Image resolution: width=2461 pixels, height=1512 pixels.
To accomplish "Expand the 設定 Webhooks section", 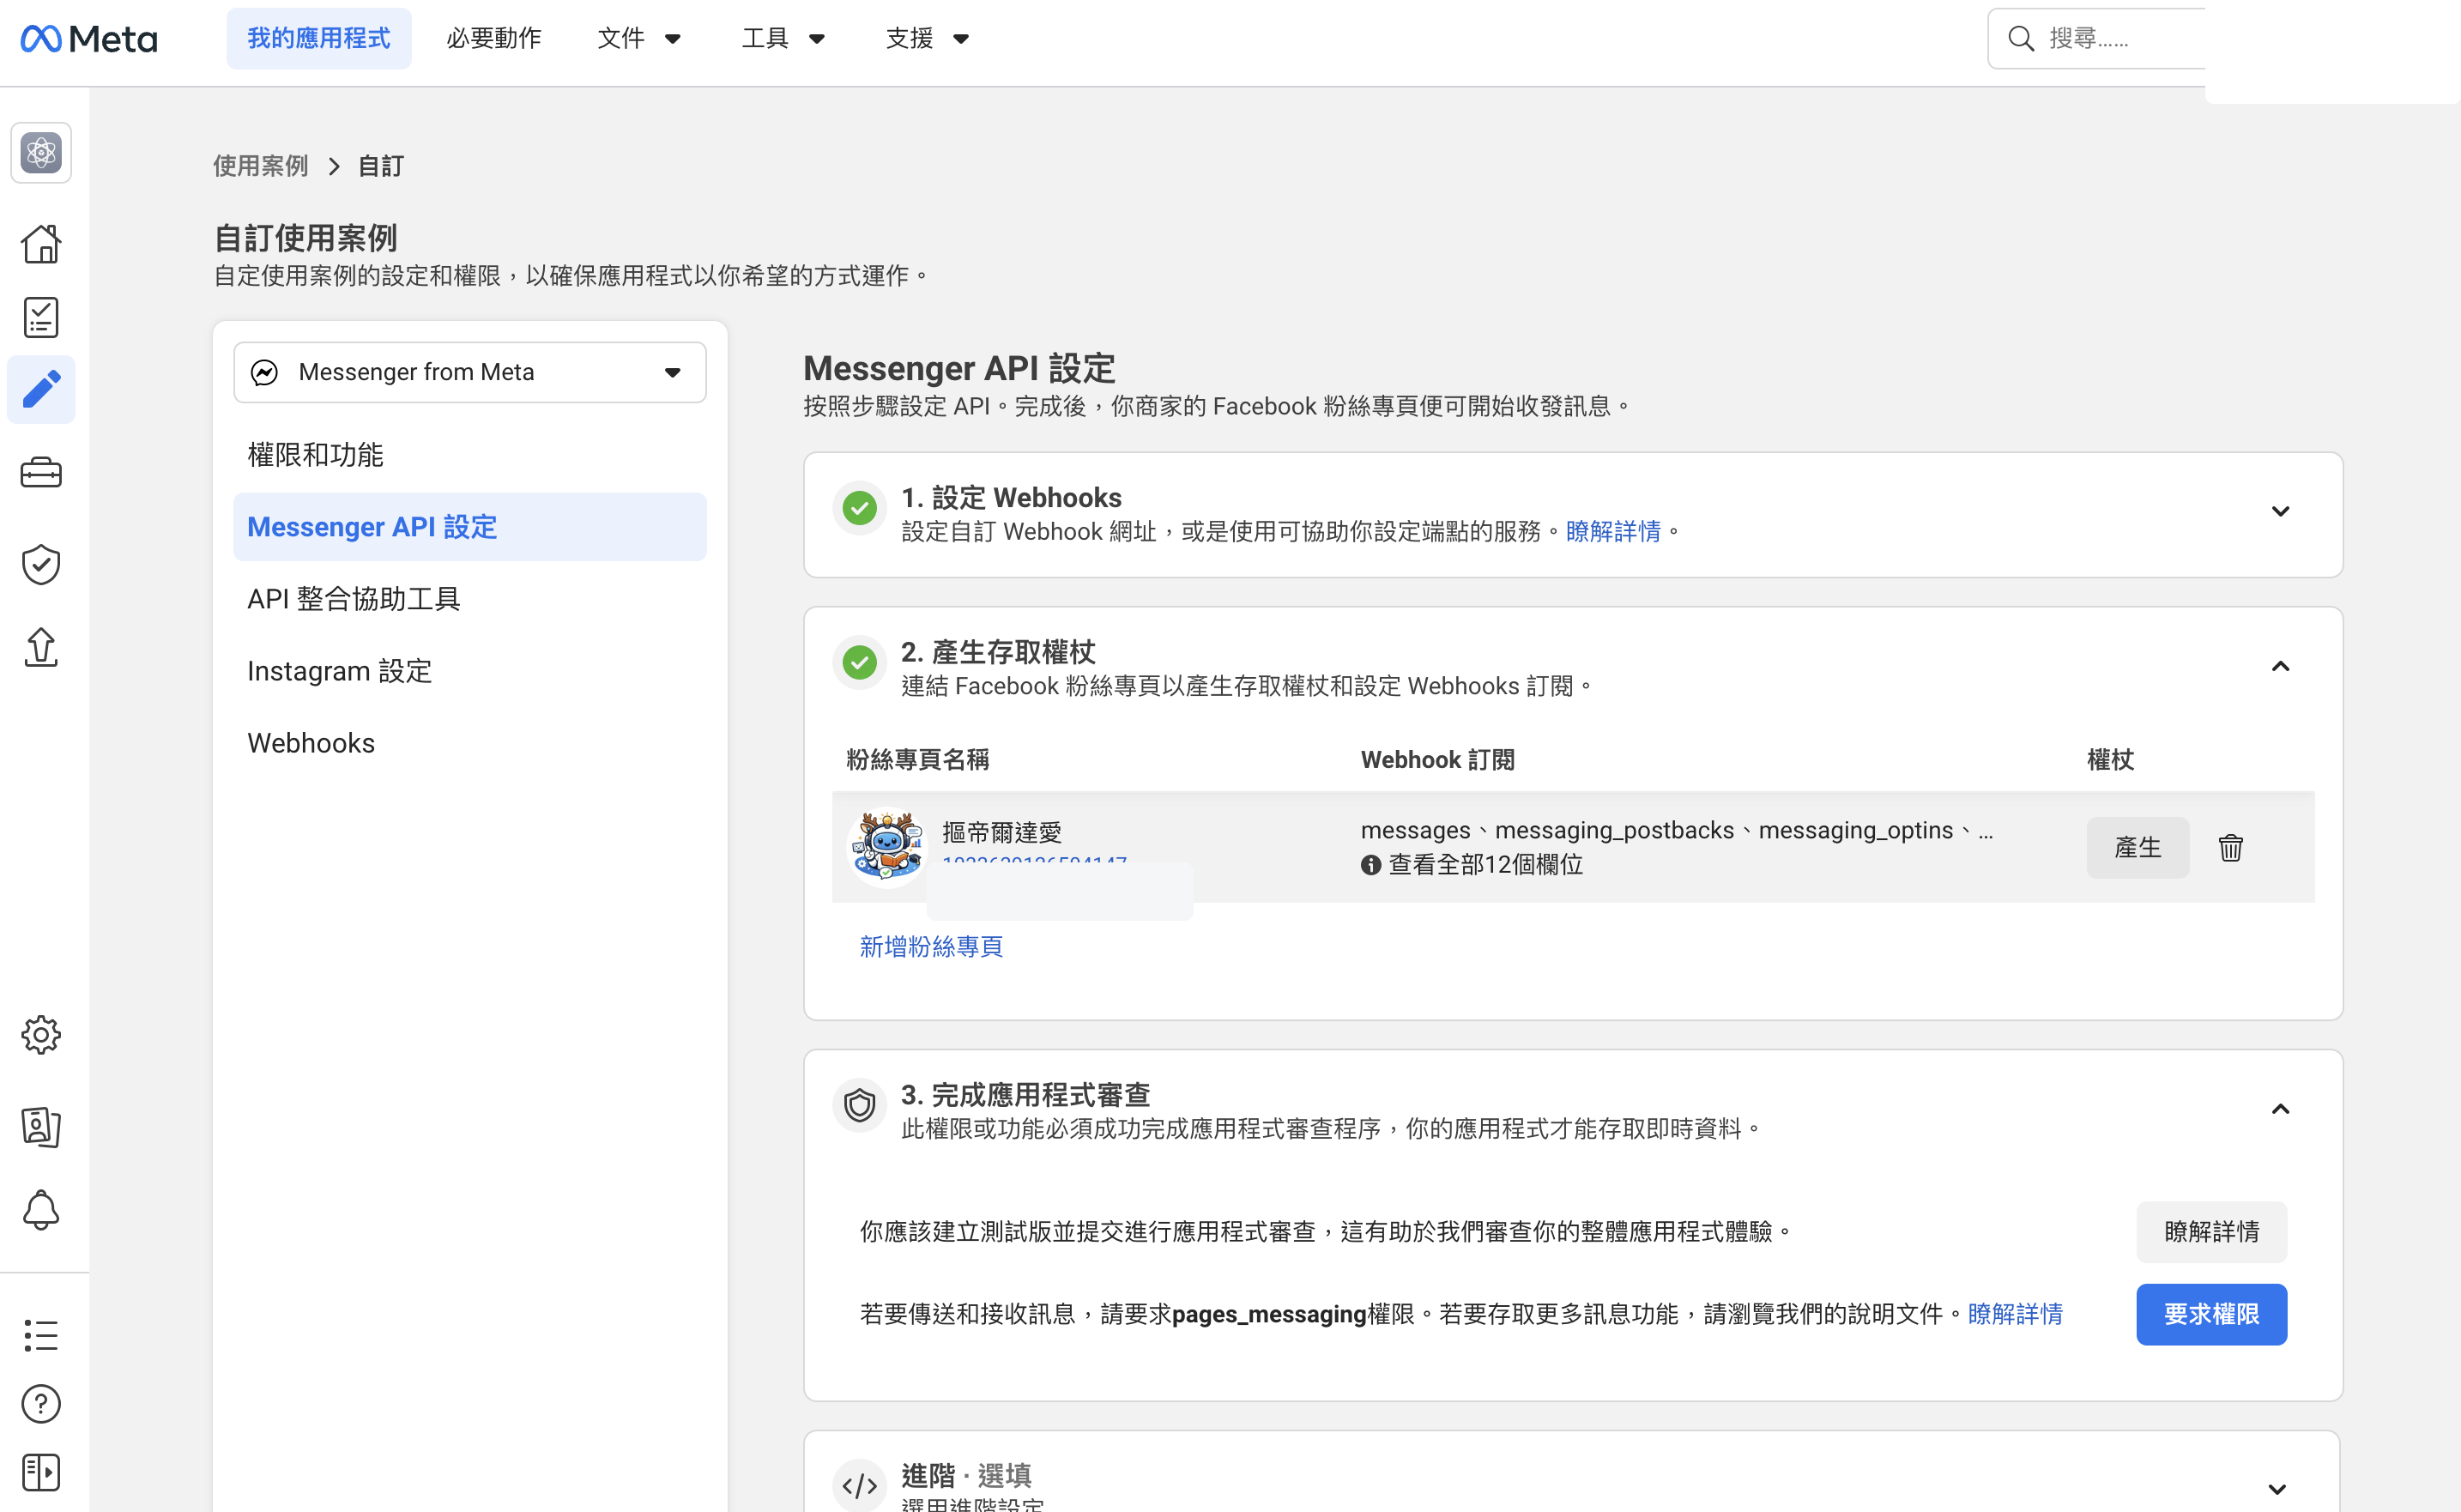I will pyautogui.click(x=2280, y=511).
